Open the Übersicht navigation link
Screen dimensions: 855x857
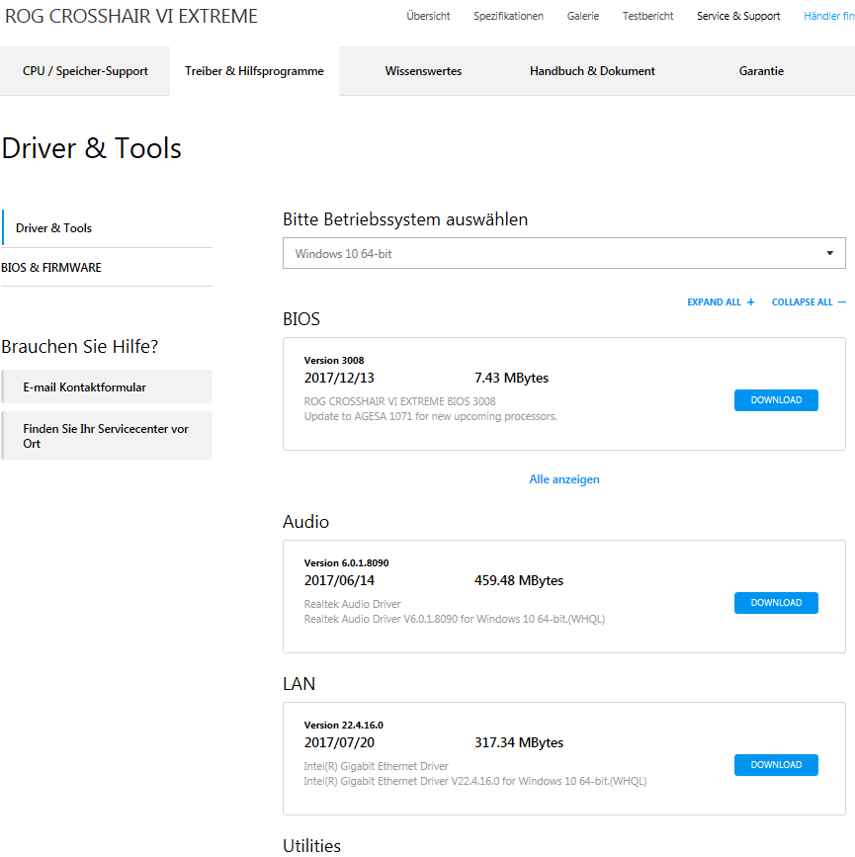(x=428, y=16)
